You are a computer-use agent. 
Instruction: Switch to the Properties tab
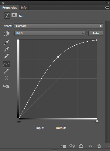pyautogui.click(x=10, y=8)
